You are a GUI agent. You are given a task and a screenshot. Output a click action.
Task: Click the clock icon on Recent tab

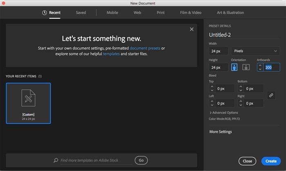44,13
